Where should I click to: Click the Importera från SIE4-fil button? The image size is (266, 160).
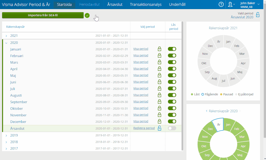coord(43,15)
